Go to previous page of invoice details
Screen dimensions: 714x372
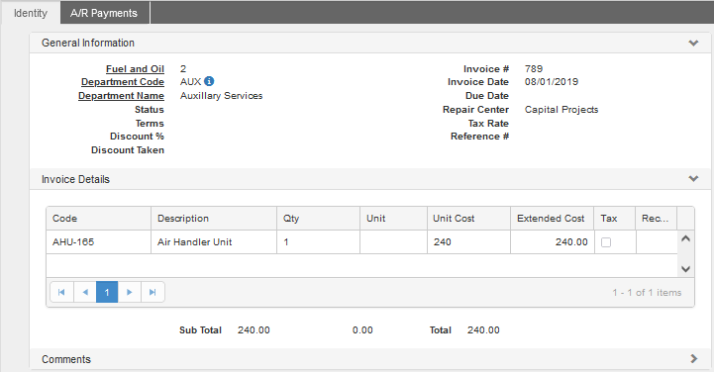[85, 292]
